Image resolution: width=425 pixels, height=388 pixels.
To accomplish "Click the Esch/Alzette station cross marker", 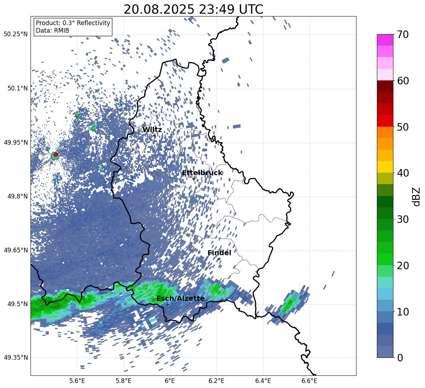I will tap(168, 304).
